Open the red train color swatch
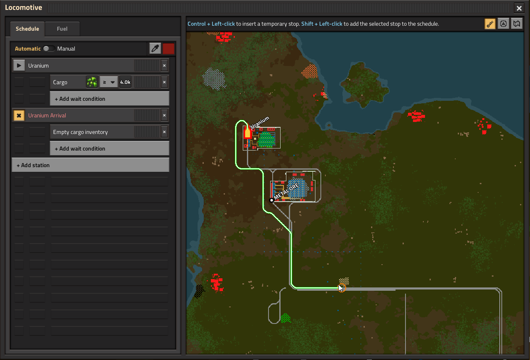 pos(169,49)
